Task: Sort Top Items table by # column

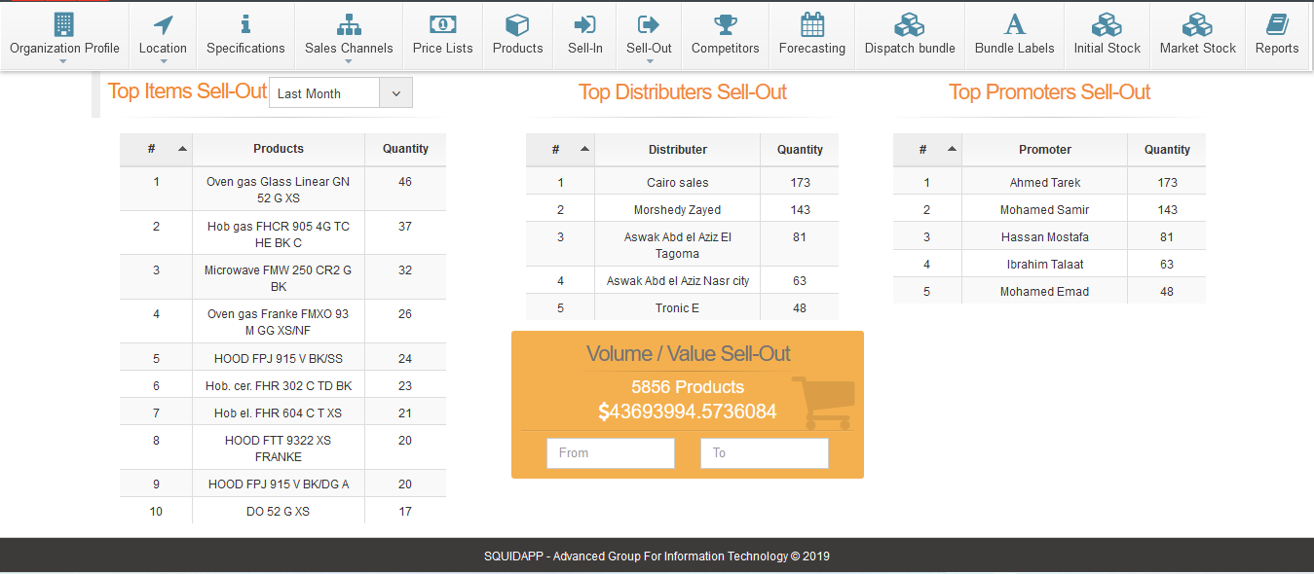Action: pyautogui.click(x=156, y=149)
